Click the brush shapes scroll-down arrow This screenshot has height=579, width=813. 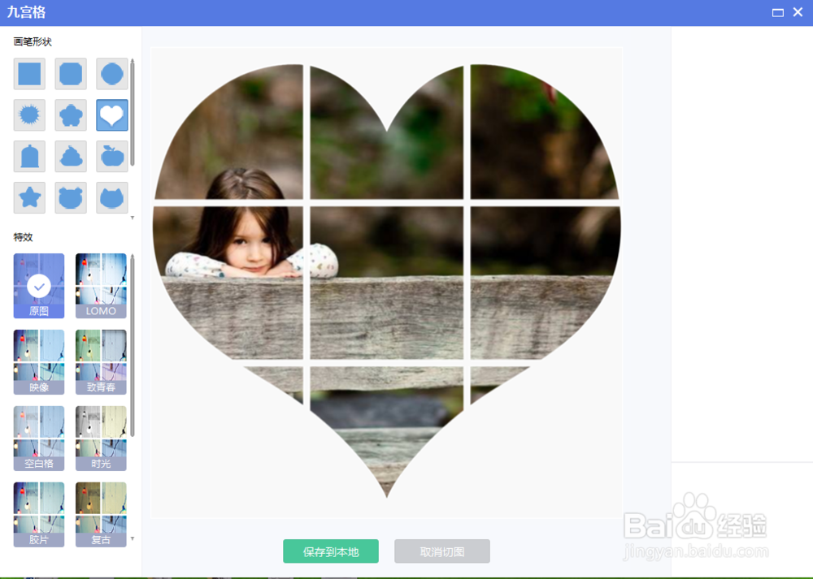133,218
